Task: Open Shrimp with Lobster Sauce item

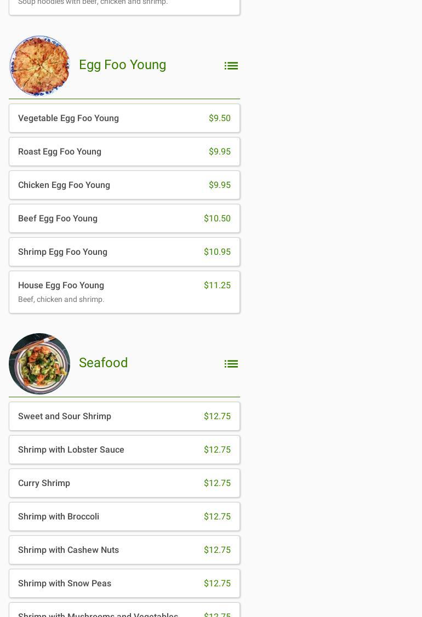Action: pos(124,450)
